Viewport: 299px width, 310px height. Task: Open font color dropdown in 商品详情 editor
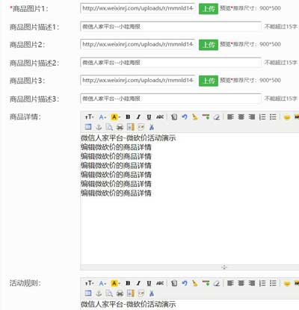pos(102,117)
